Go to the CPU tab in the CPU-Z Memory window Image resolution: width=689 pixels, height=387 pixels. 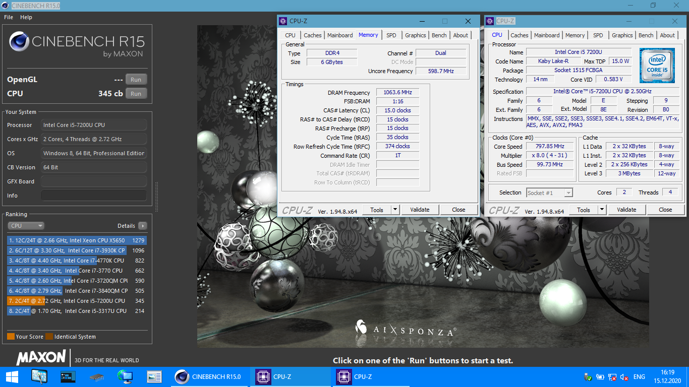pos(290,35)
